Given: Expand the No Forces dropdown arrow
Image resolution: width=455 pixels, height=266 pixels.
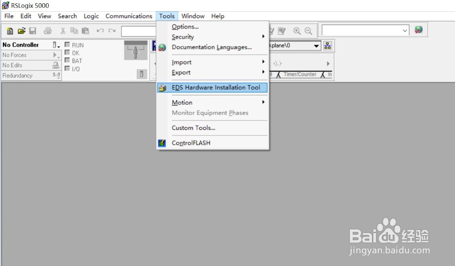Looking at the screenshot, I should [x=56, y=55].
